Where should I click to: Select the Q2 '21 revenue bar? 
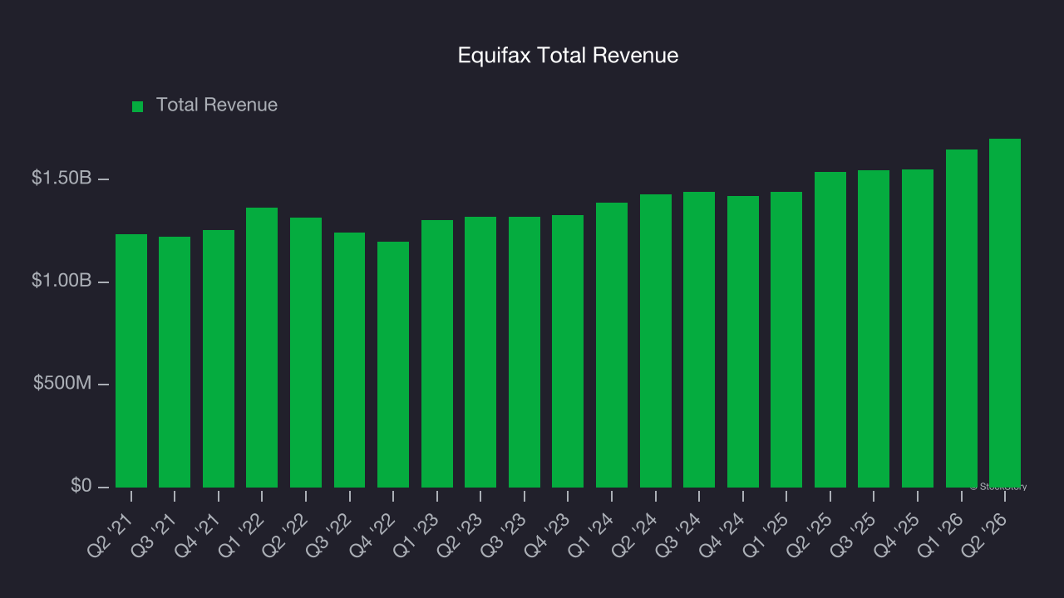[x=131, y=360]
